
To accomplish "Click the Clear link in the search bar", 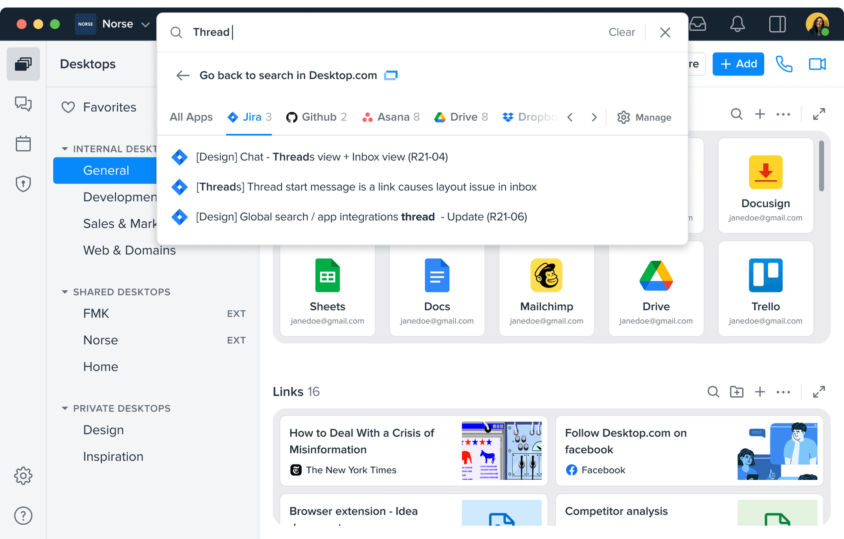I will tap(622, 32).
